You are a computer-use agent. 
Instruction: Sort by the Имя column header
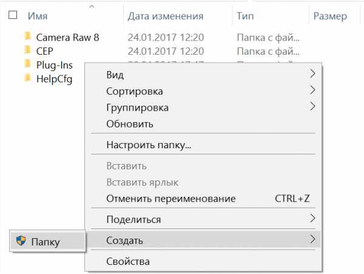tap(38, 16)
